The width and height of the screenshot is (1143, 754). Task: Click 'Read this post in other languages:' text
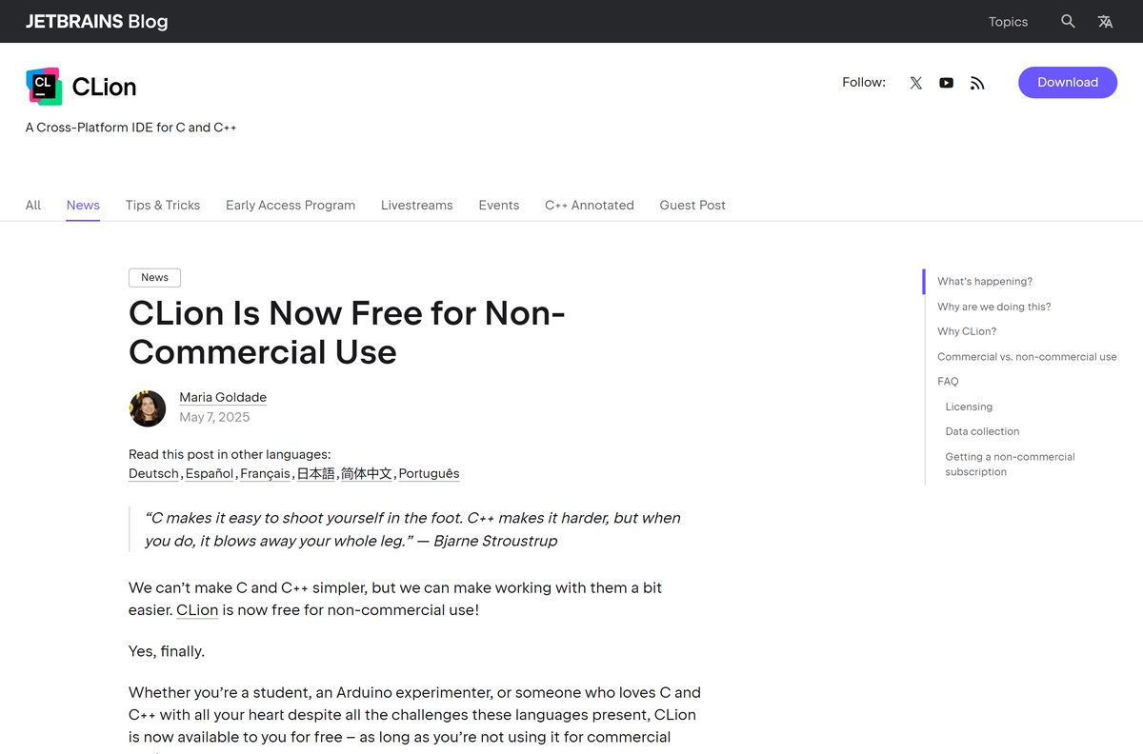point(230,454)
